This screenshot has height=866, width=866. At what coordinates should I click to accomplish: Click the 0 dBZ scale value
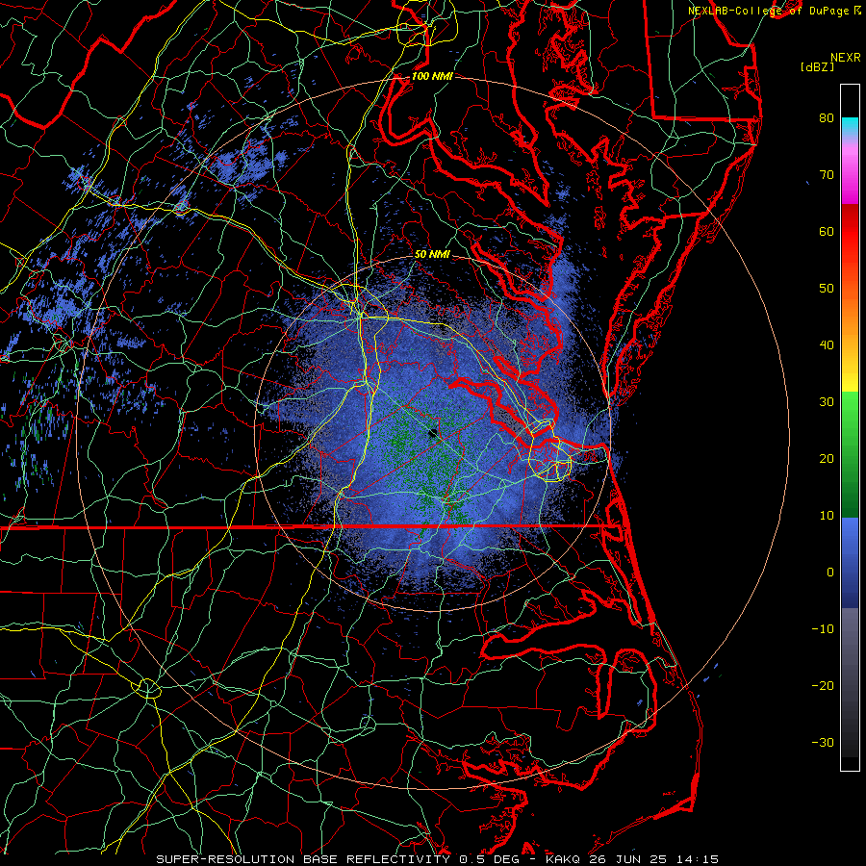[830, 573]
